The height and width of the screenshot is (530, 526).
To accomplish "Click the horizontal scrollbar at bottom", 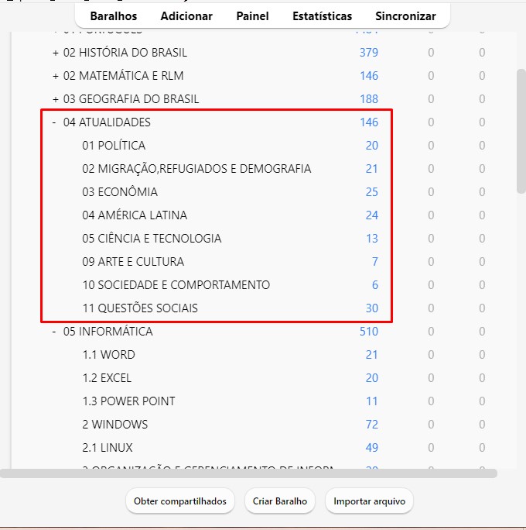I will (x=248, y=473).
